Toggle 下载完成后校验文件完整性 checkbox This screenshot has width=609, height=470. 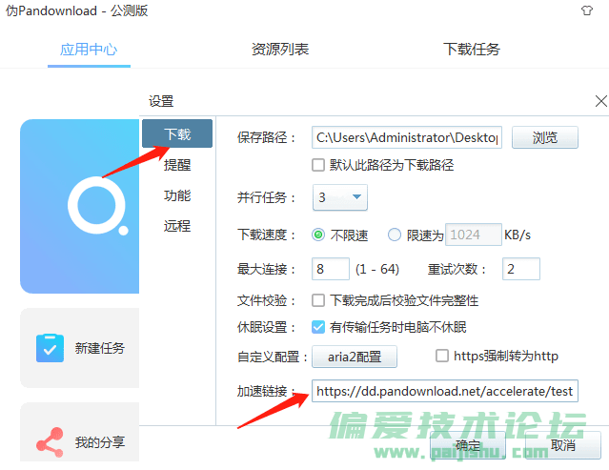(x=319, y=300)
